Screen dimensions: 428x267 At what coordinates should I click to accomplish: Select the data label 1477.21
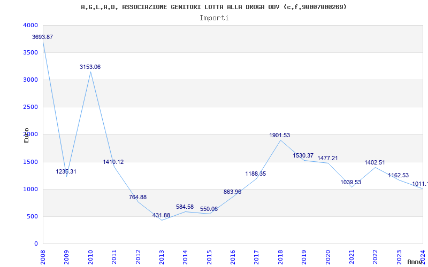327,158
